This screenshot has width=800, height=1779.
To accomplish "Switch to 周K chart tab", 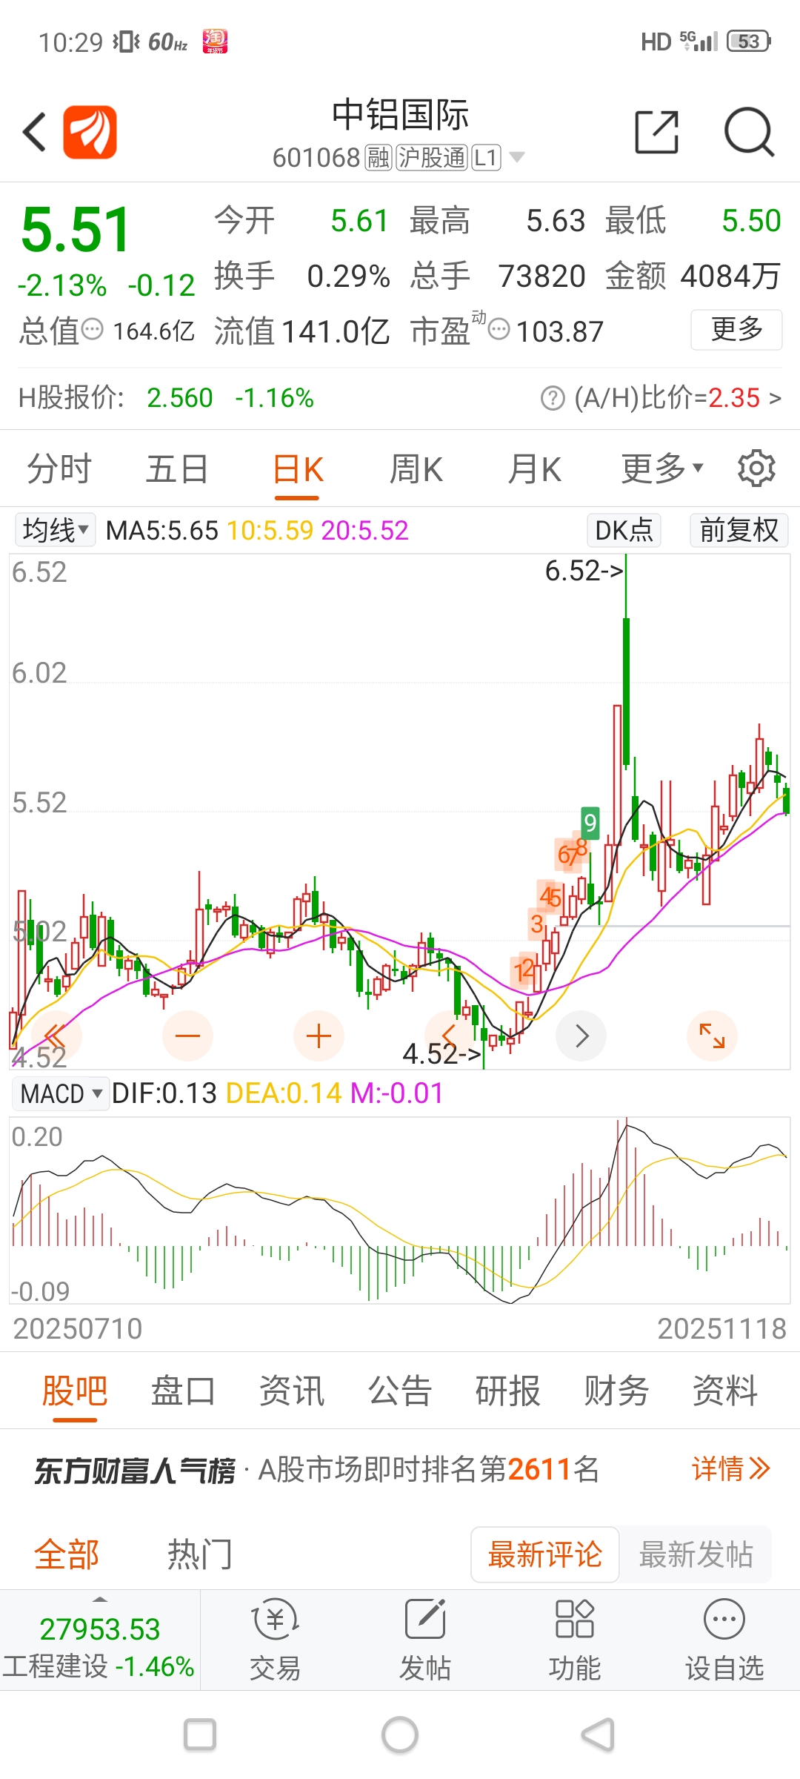I will coord(416,468).
